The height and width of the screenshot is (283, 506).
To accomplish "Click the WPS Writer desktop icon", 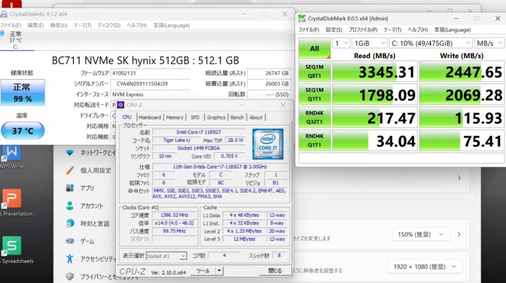I will (12, 153).
